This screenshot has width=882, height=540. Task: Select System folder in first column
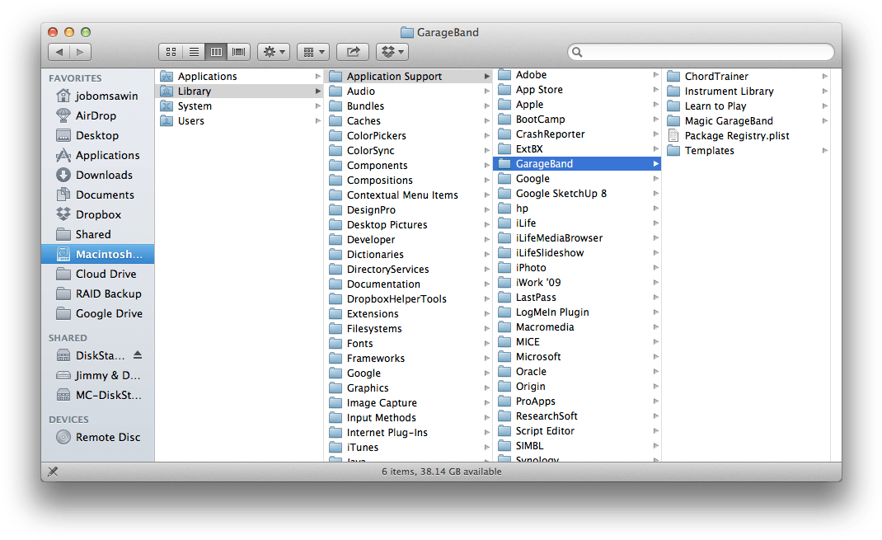pyautogui.click(x=239, y=106)
